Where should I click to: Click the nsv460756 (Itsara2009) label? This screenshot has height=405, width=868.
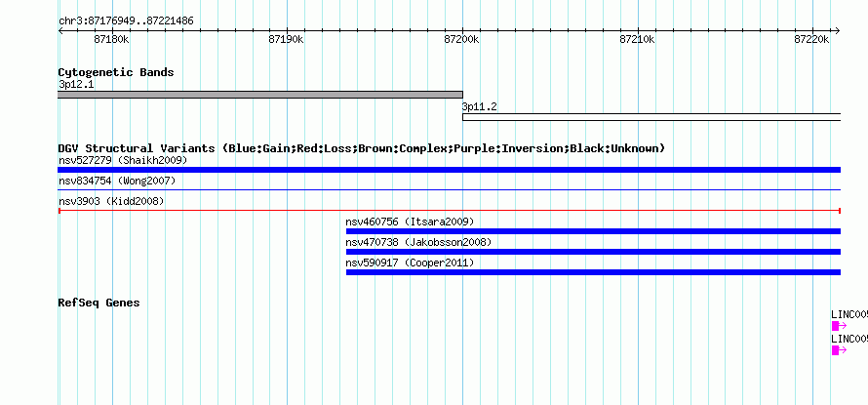click(x=410, y=223)
